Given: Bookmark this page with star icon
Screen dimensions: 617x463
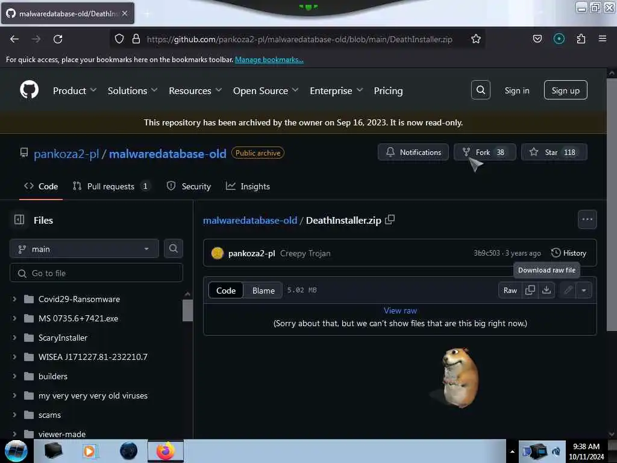Looking at the screenshot, I should click(476, 39).
